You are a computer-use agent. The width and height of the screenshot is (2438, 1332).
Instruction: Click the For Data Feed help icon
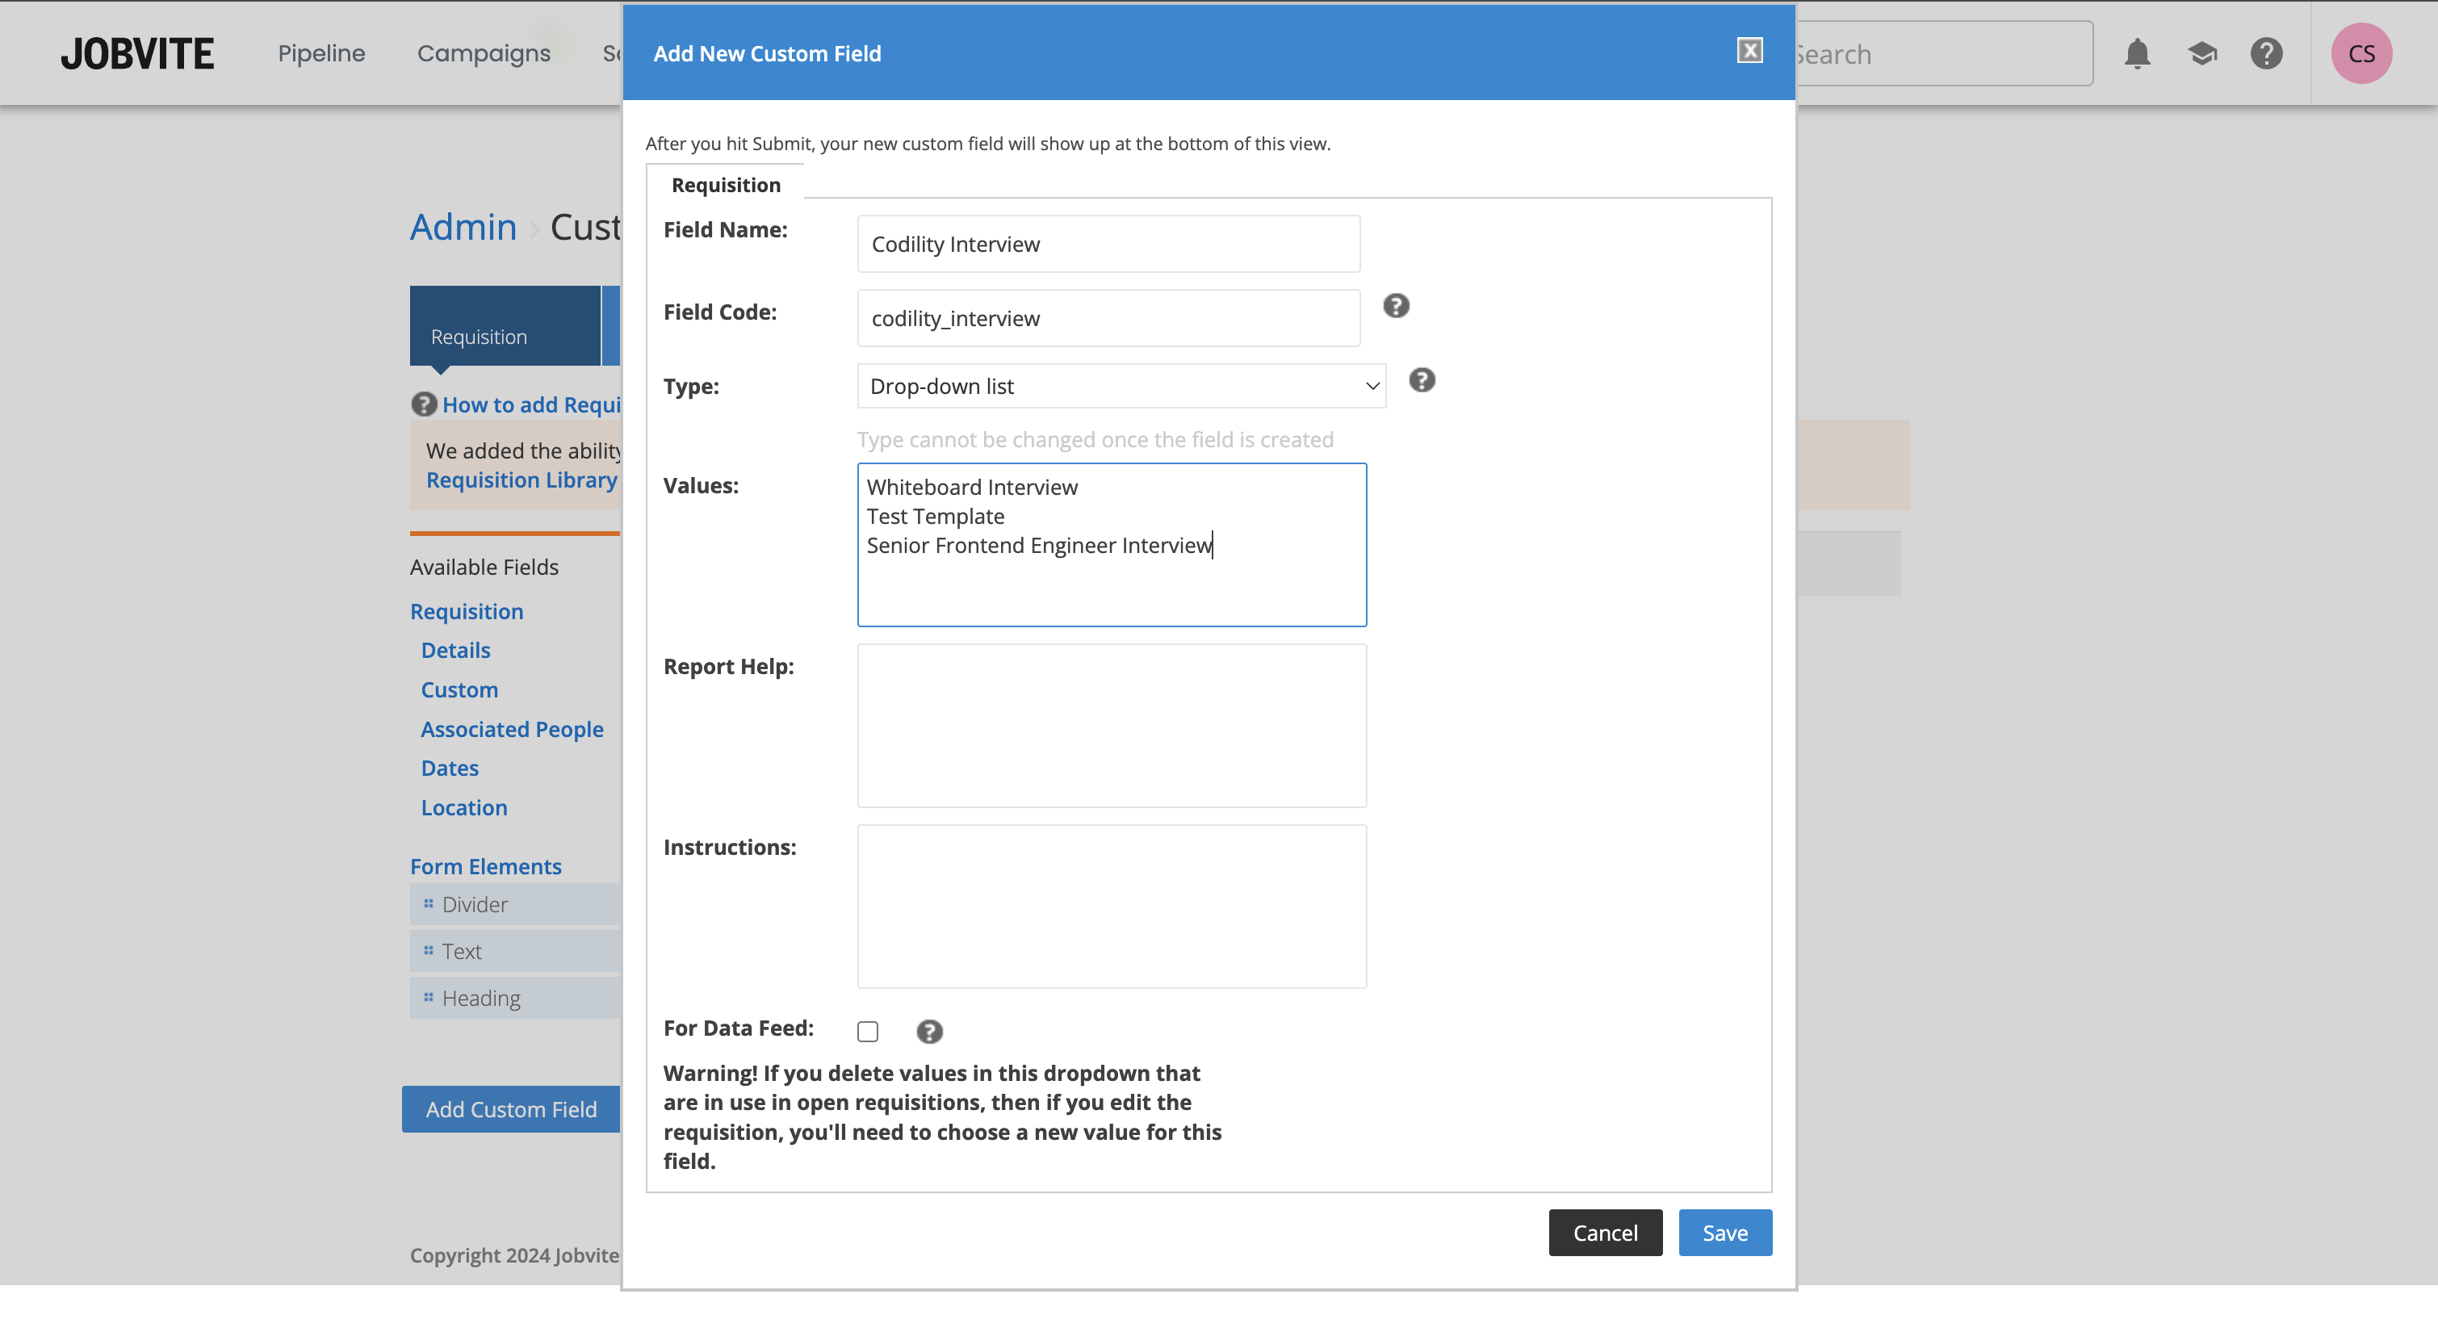929,1031
